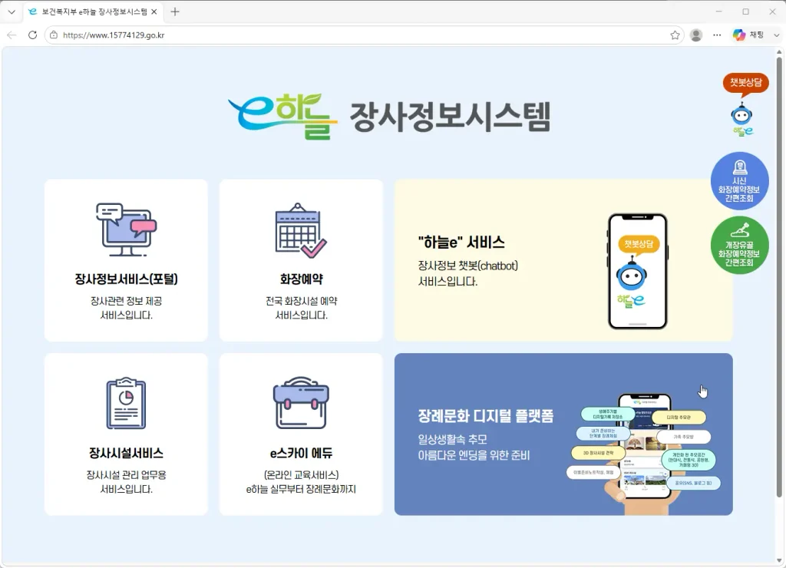Click the text 일상생활속 추모
This screenshot has height=568, width=786.
point(452,440)
